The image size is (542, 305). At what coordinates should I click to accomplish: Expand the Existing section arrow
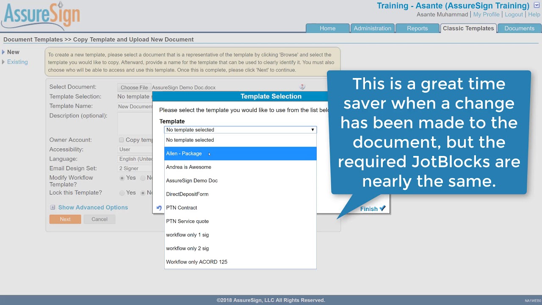tap(3, 62)
